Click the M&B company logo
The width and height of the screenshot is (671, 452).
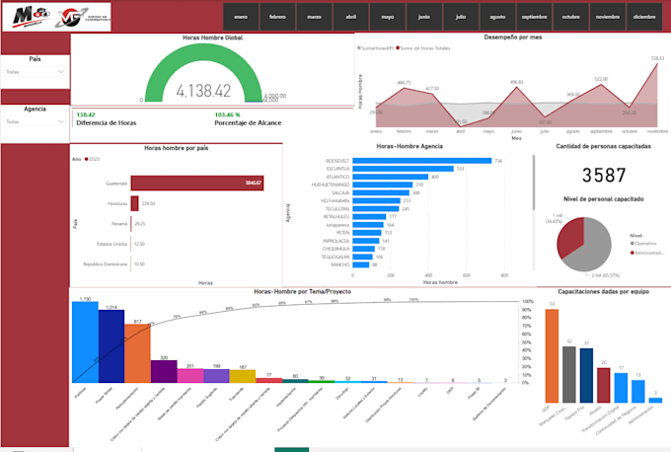30,17
